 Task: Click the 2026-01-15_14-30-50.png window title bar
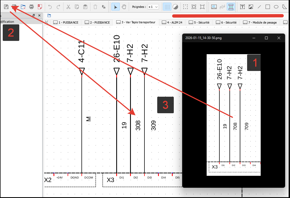pyautogui.click(x=217, y=38)
